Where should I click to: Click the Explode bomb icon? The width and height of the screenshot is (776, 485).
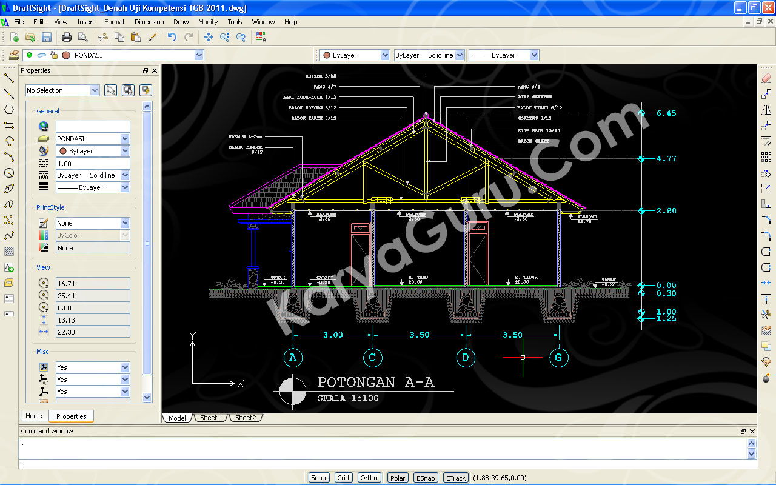[x=766, y=378]
